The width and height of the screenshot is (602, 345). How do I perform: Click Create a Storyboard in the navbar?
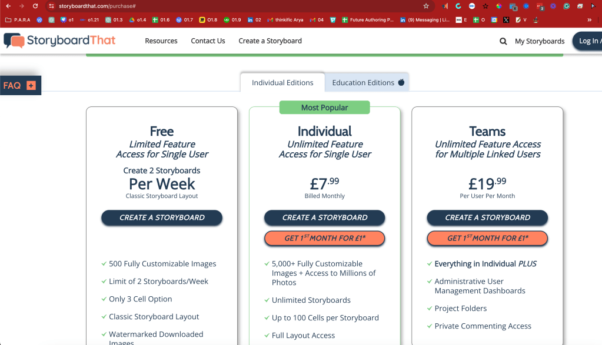(270, 41)
